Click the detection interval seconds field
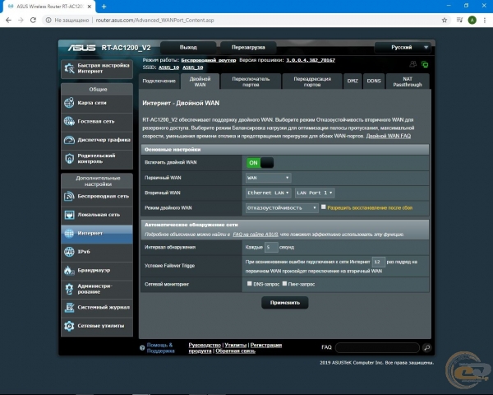 pos(271,247)
